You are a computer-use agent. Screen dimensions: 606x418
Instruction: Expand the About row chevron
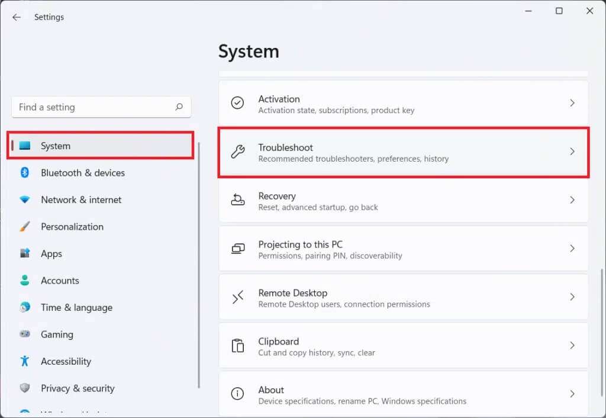[x=572, y=394]
